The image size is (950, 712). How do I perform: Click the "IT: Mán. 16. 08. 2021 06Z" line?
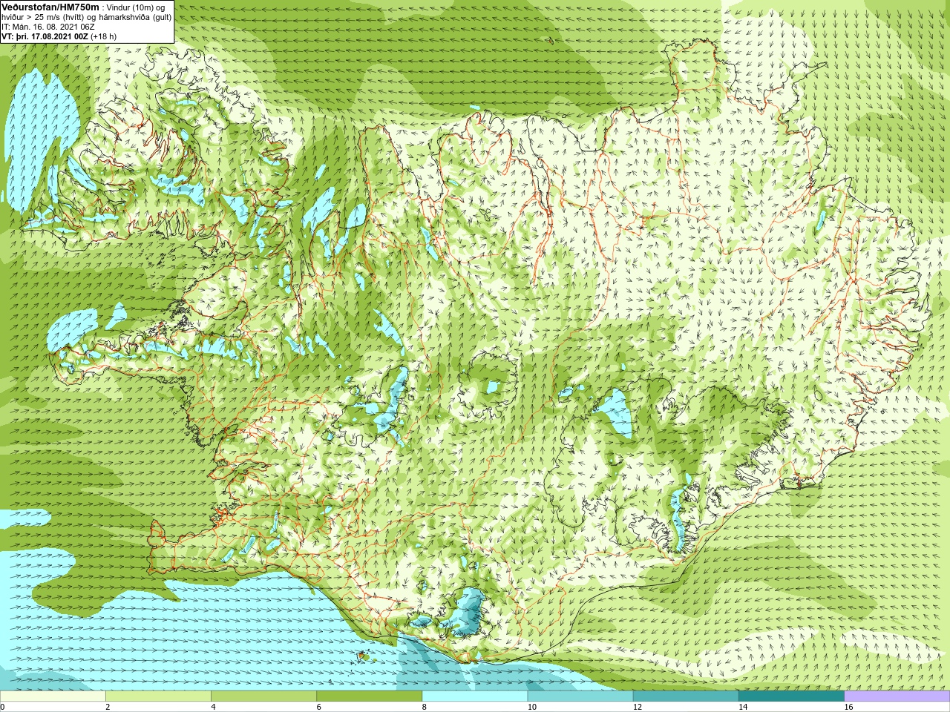pyautogui.click(x=48, y=27)
